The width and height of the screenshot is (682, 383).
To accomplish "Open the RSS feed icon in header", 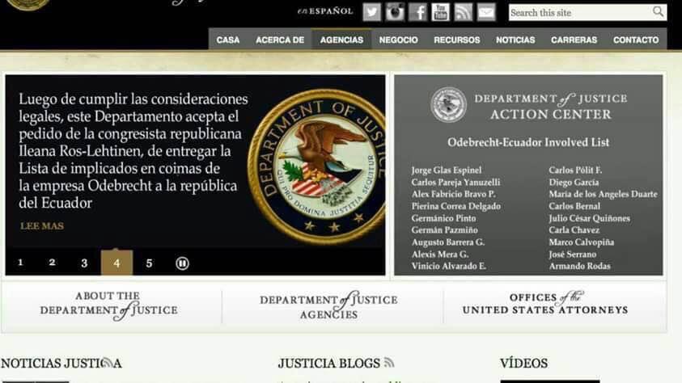I will [464, 12].
